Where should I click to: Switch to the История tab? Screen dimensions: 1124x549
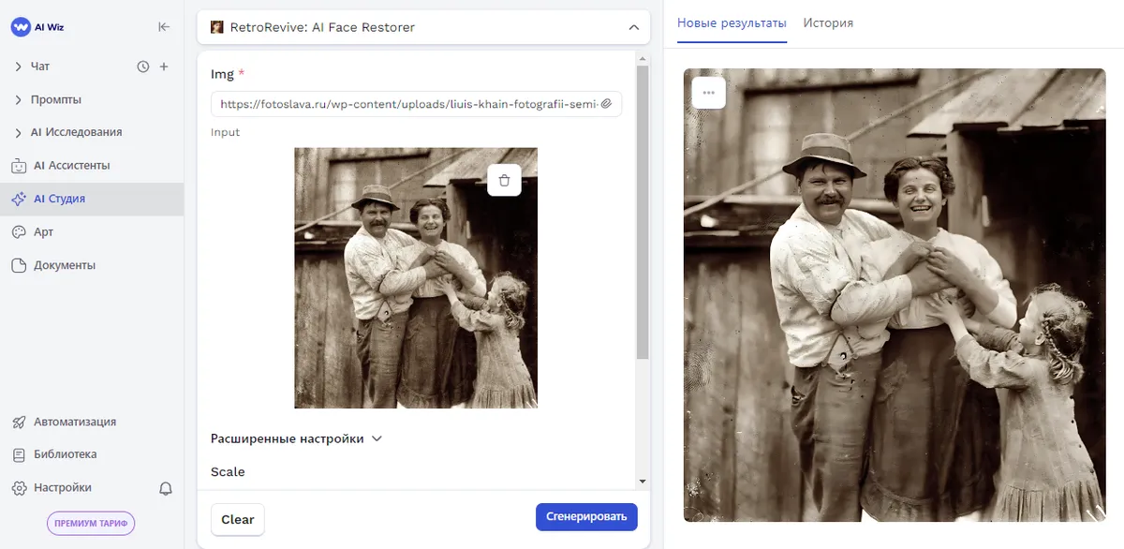click(828, 23)
